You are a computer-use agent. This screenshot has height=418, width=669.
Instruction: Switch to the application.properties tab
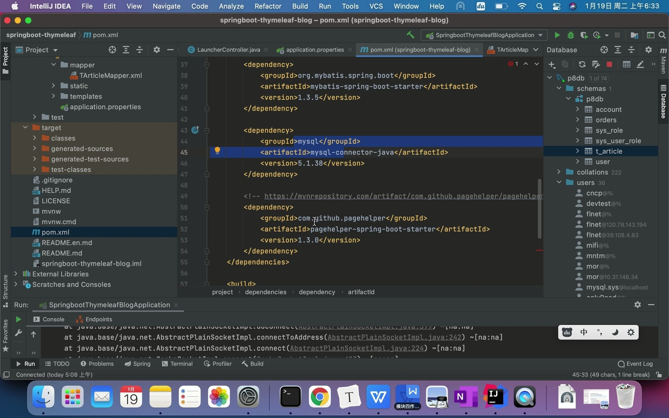tap(315, 50)
